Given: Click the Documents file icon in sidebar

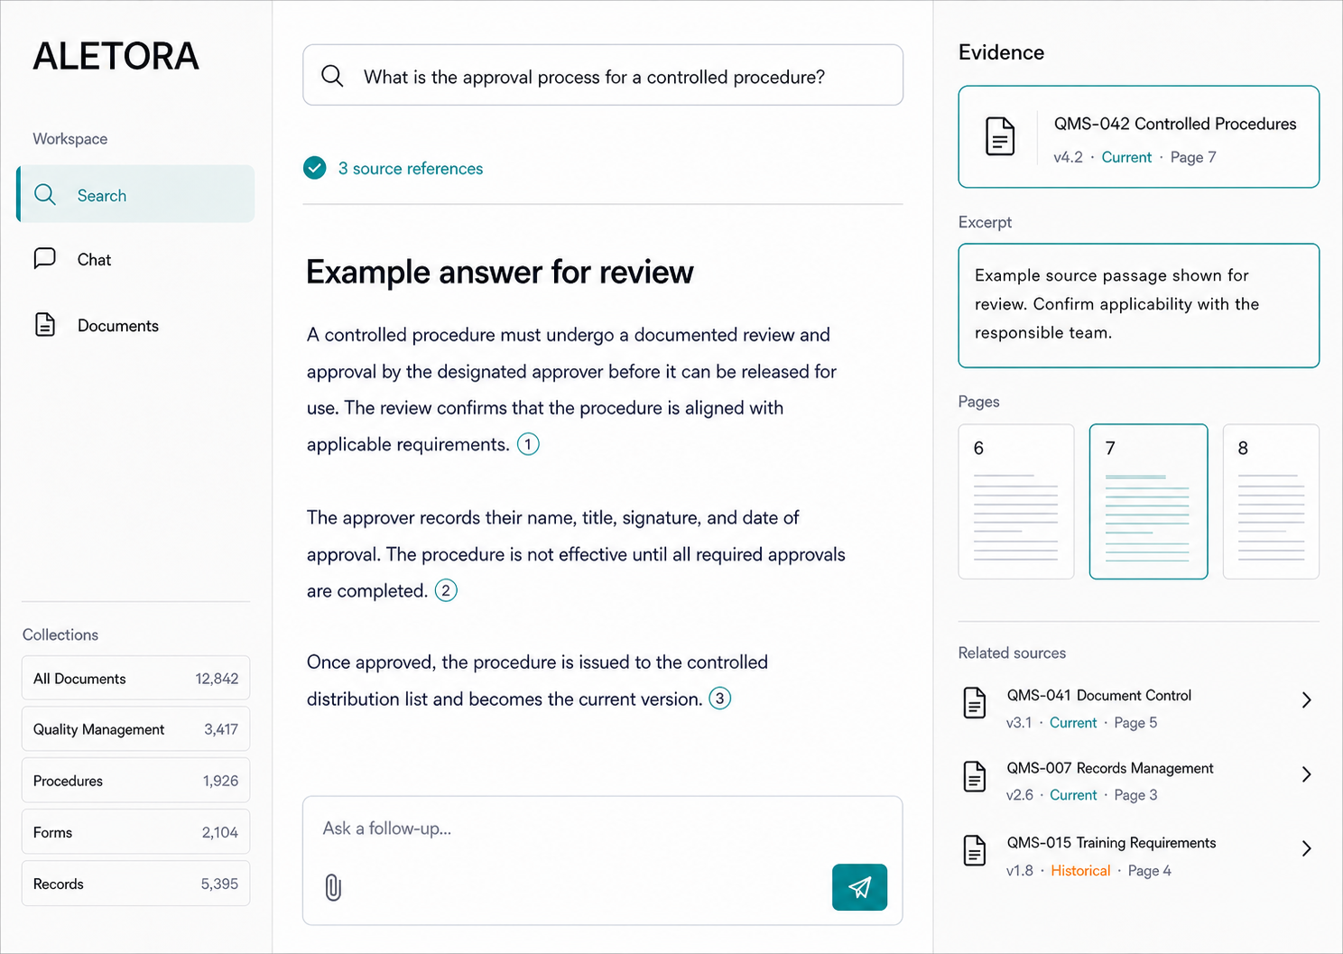Looking at the screenshot, I should click(x=45, y=325).
